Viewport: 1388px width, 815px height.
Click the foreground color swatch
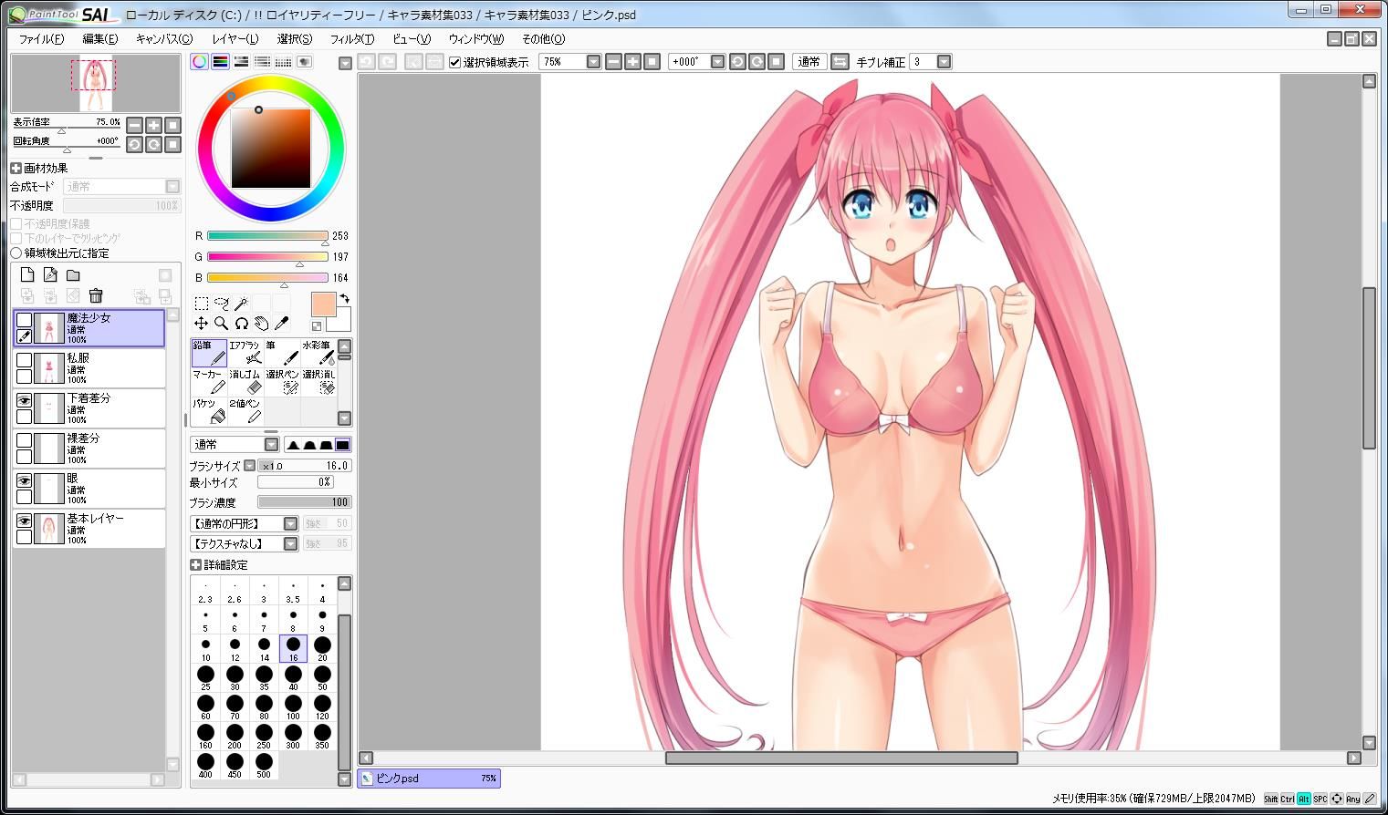pyautogui.click(x=323, y=304)
